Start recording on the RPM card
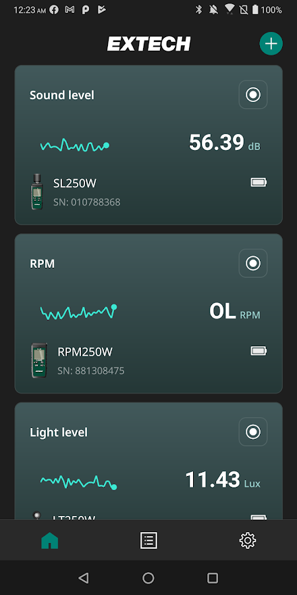 click(x=253, y=263)
